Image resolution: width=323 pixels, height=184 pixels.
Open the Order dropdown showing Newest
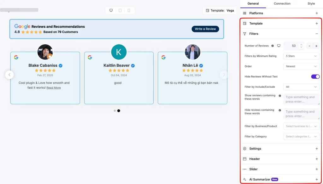(x=301, y=66)
